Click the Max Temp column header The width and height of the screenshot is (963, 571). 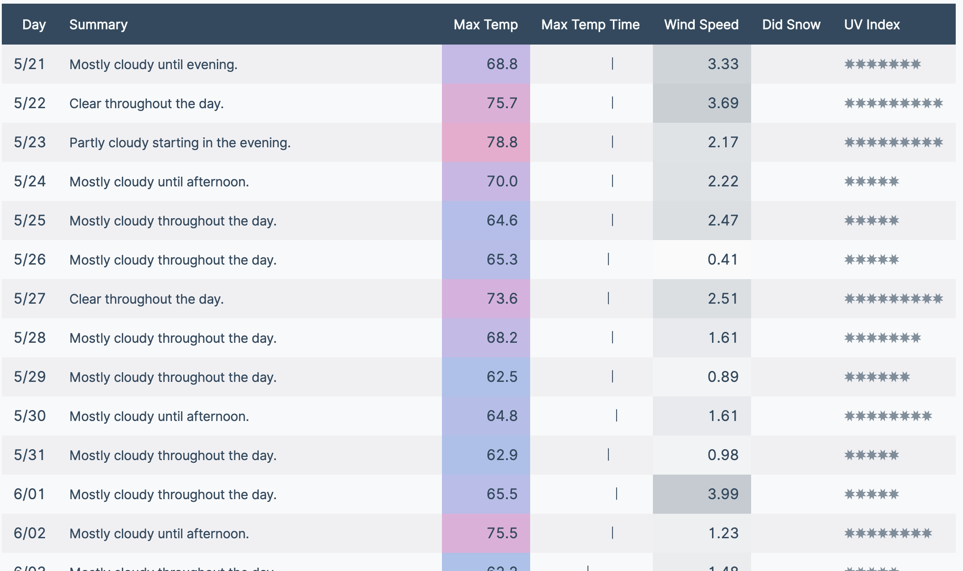[486, 25]
